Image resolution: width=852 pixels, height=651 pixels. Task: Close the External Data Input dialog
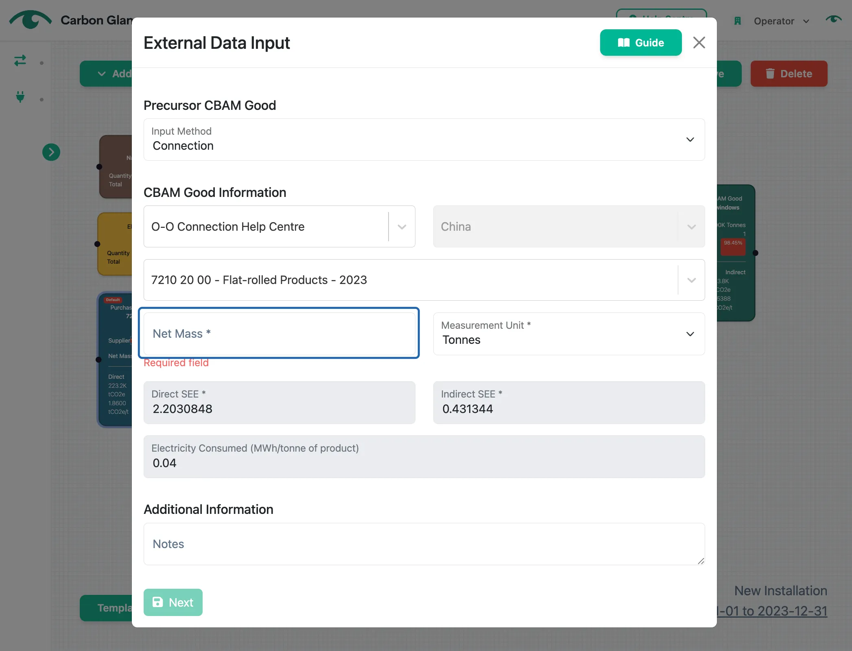pos(699,42)
